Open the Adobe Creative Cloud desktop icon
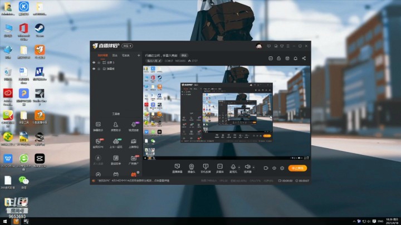Screen dimensions: 401x225 coord(8,97)
